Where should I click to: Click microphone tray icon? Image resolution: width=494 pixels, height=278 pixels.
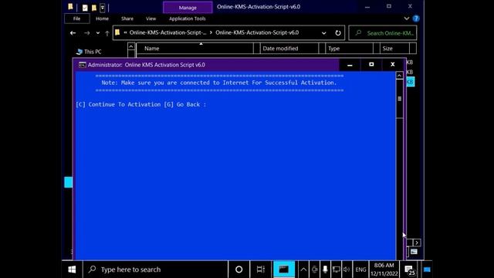pos(325,270)
